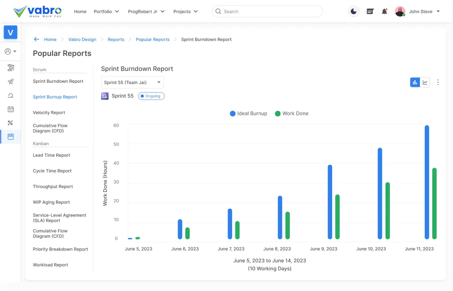Open the messages icon in the top bar
This screenshot has width=453, height=291.
pos(370,11)
